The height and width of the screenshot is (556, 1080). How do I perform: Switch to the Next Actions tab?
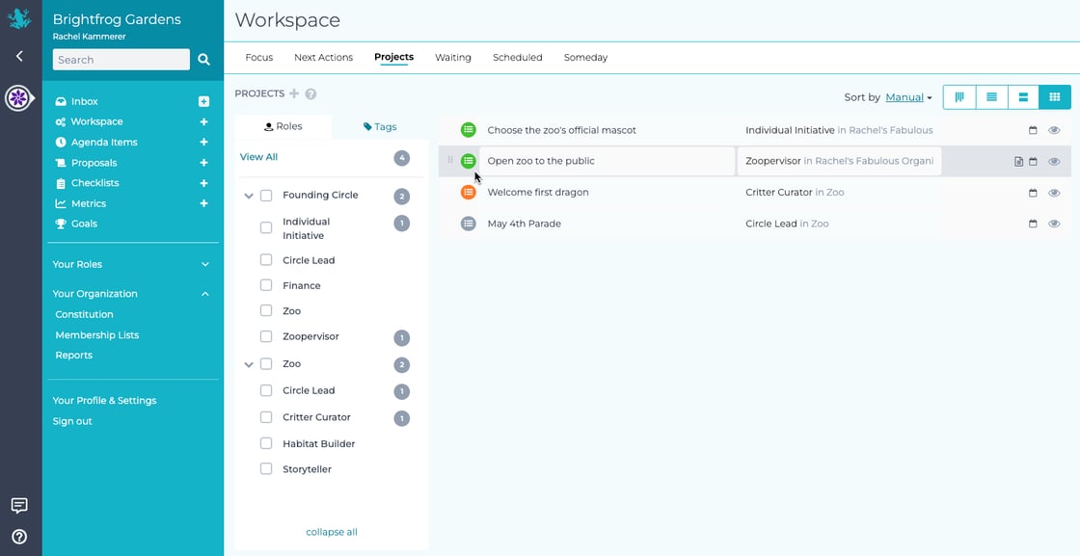pyautogui.click(x=323, y=58)
